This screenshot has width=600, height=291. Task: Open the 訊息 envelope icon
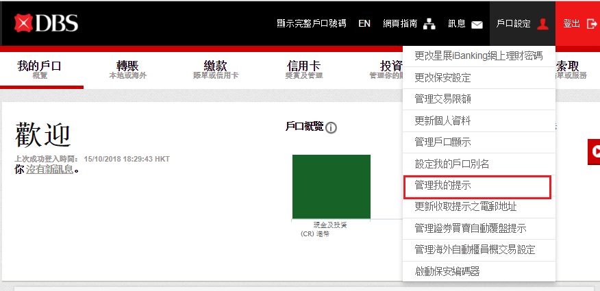(477, 24)
